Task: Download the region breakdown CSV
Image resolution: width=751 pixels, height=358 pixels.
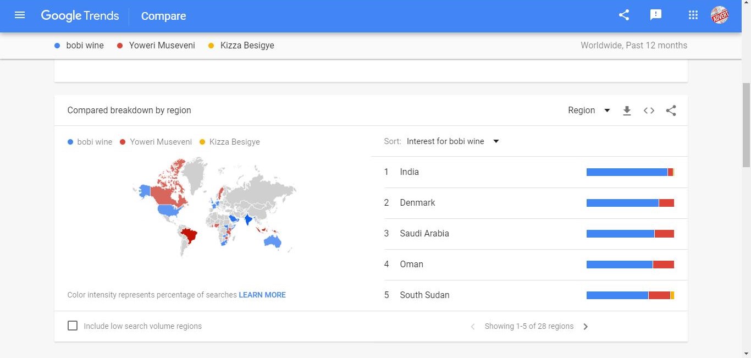Action: [627, 111]
